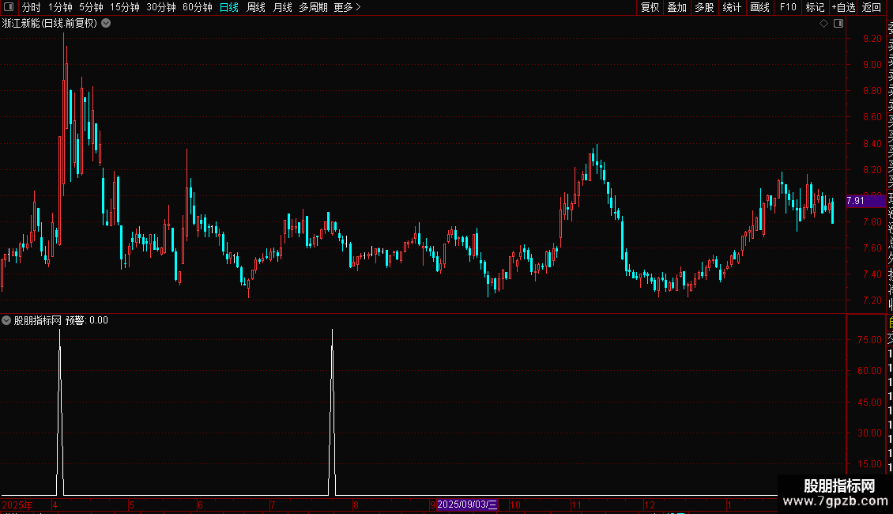
Task: Open the 股朋指标网 indicator dropdown arrow
Action: (x=6, y=320)
